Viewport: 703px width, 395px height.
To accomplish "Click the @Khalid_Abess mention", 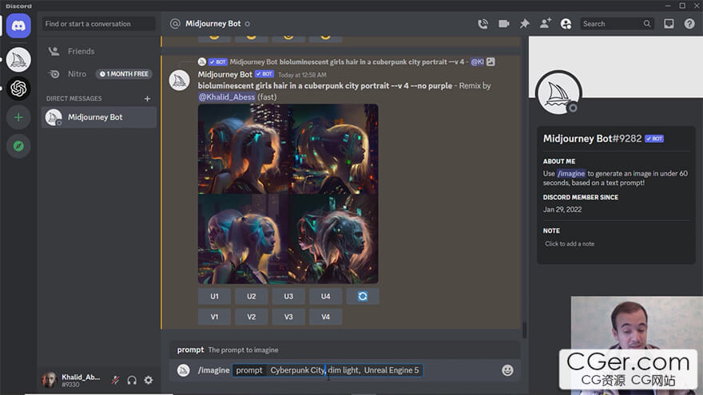I will 227,97.
